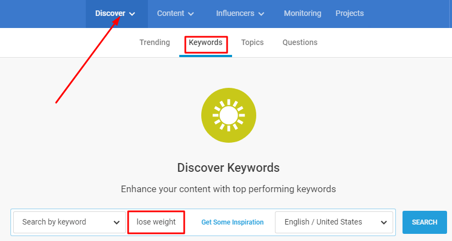Click the chevron beside Content menu

(x=191, y=14)
